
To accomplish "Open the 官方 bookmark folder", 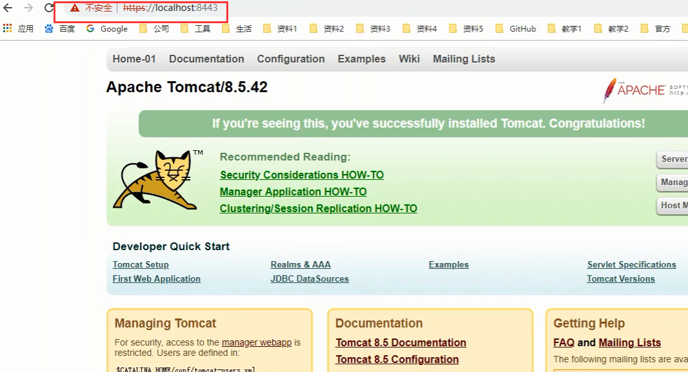I will (656, 28).
